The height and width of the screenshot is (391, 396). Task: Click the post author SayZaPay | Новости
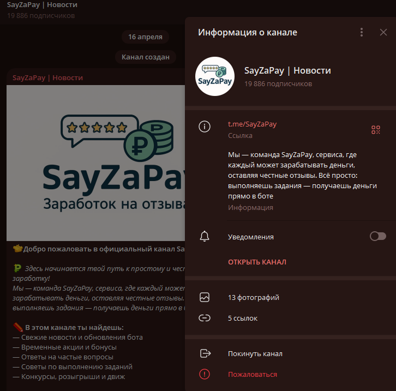[48, 78]
